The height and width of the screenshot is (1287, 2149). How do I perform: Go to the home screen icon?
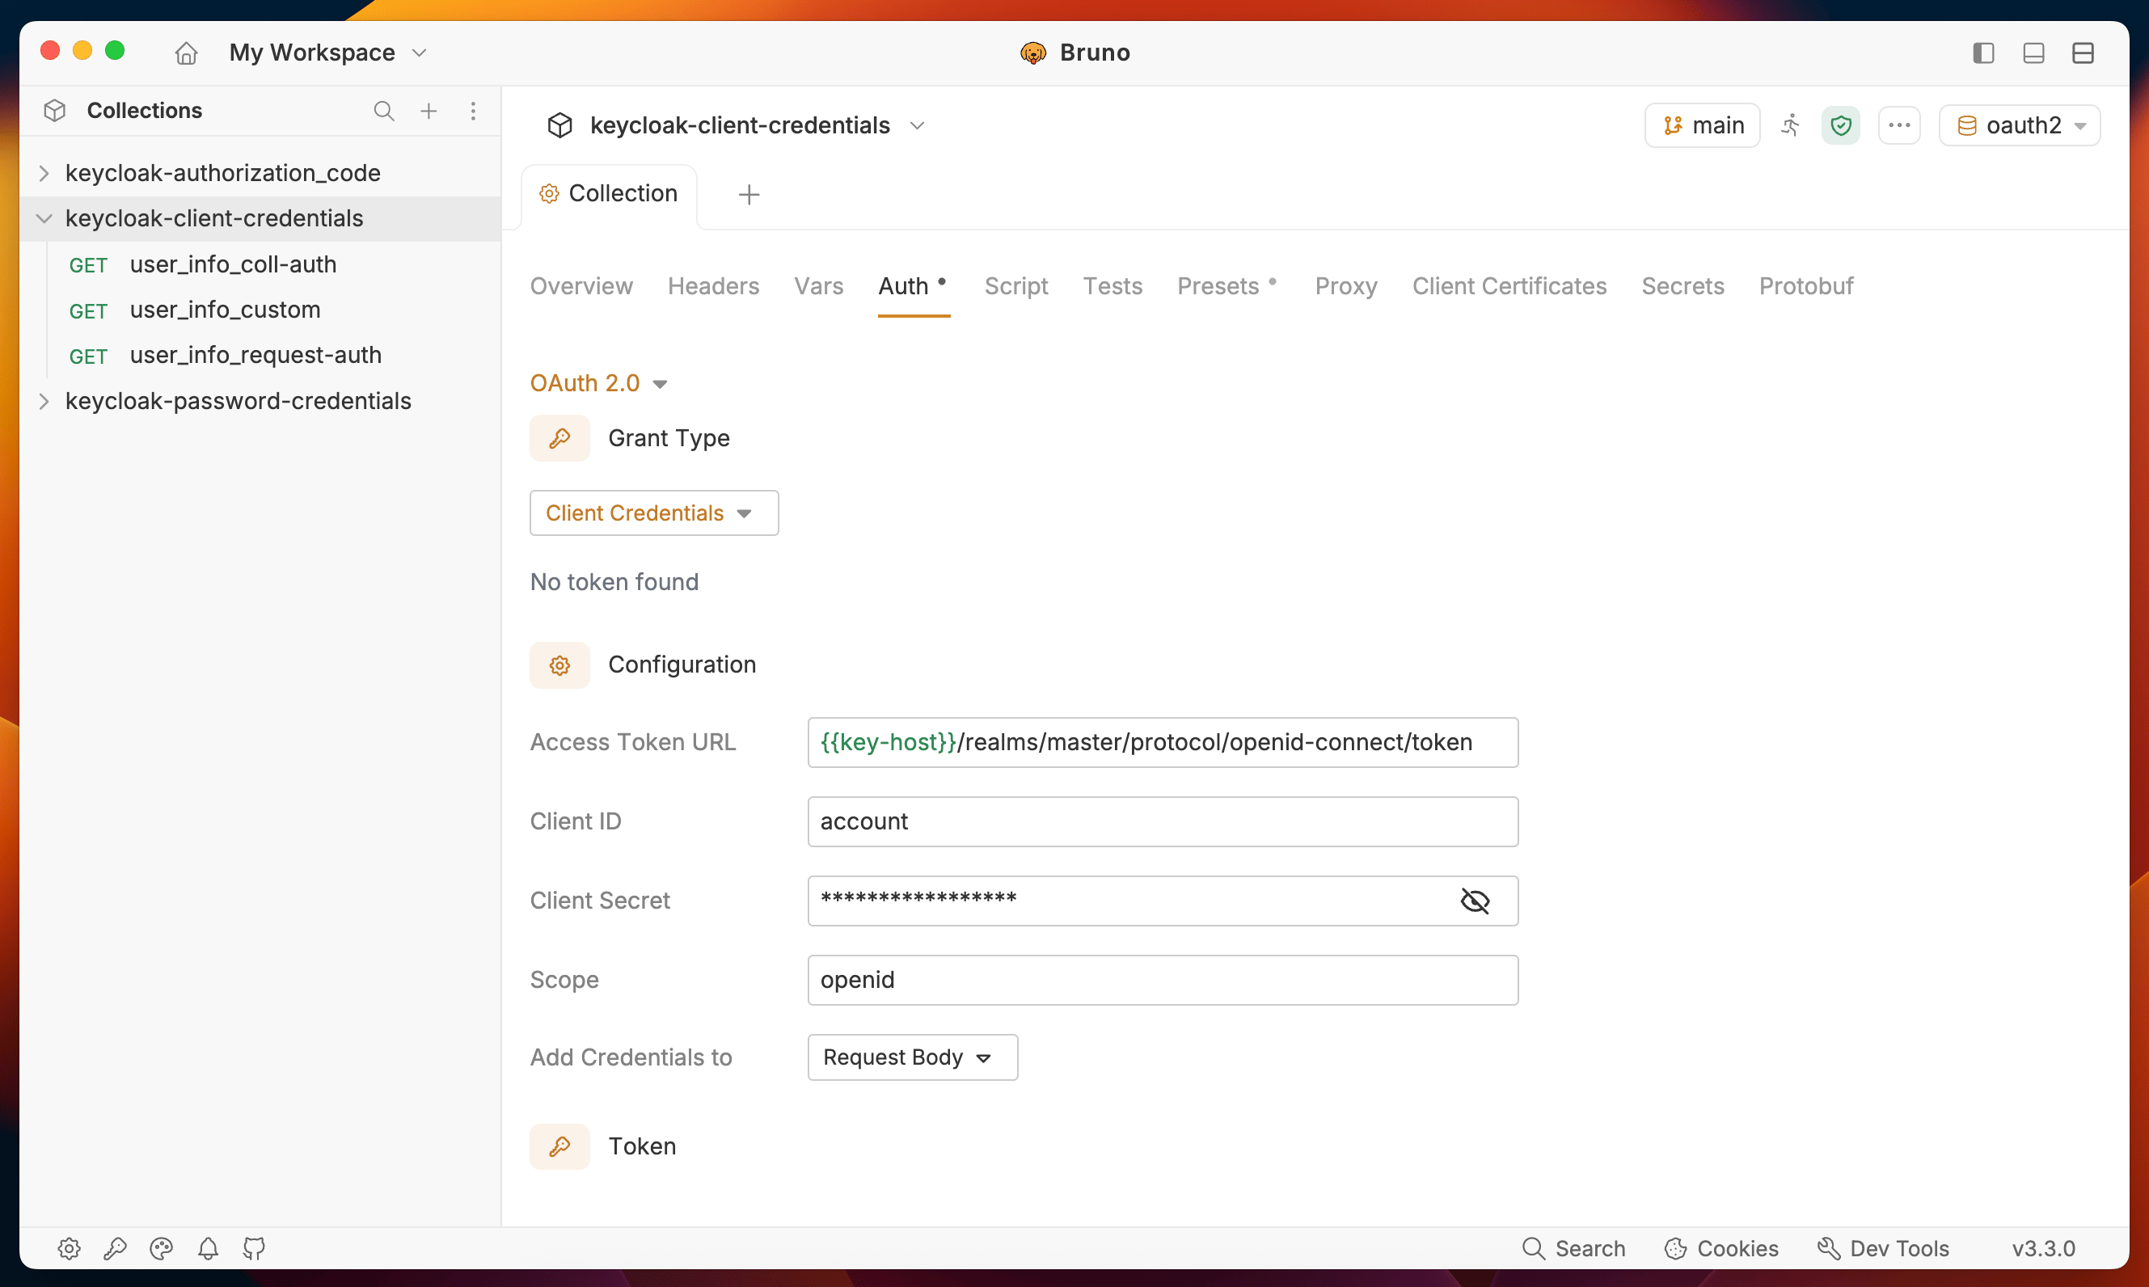click(x=186, y=53)
